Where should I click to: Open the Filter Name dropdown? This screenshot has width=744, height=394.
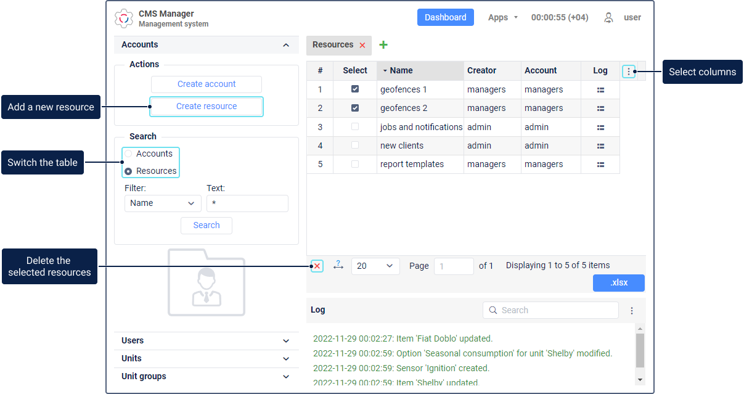[163, 203]
